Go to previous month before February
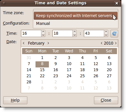This screenshot has height=112, width=126. [24, 43]
